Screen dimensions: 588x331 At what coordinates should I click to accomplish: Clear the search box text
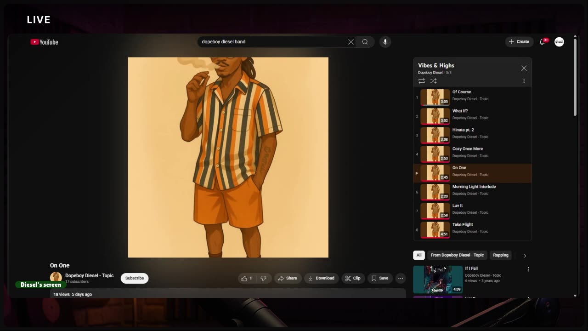[351, 42]
